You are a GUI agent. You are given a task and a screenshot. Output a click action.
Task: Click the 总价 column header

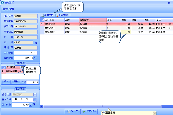tap(150, 20)
